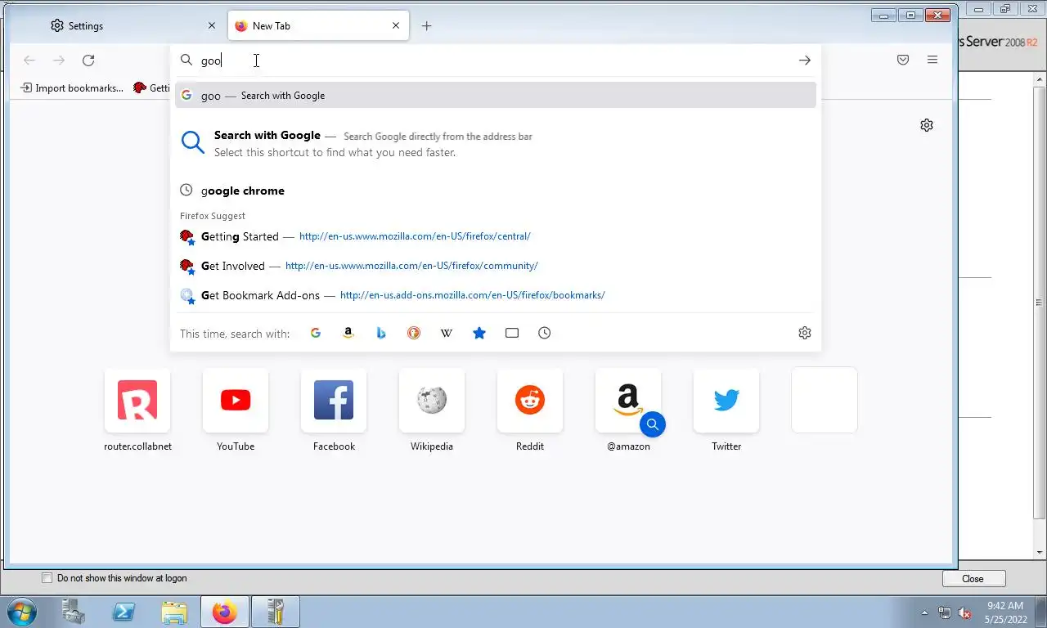
Task: Click the empty shortcut tile placeholder
Action: coord(825,400)
